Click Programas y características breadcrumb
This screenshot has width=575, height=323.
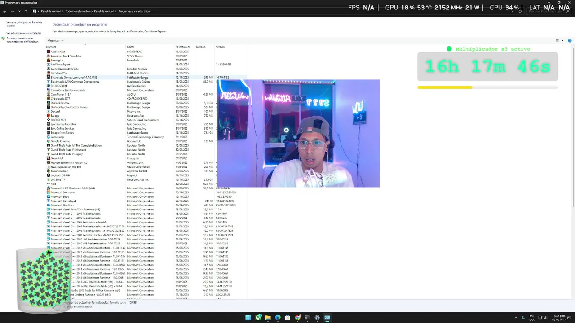[x=135, y=11]
